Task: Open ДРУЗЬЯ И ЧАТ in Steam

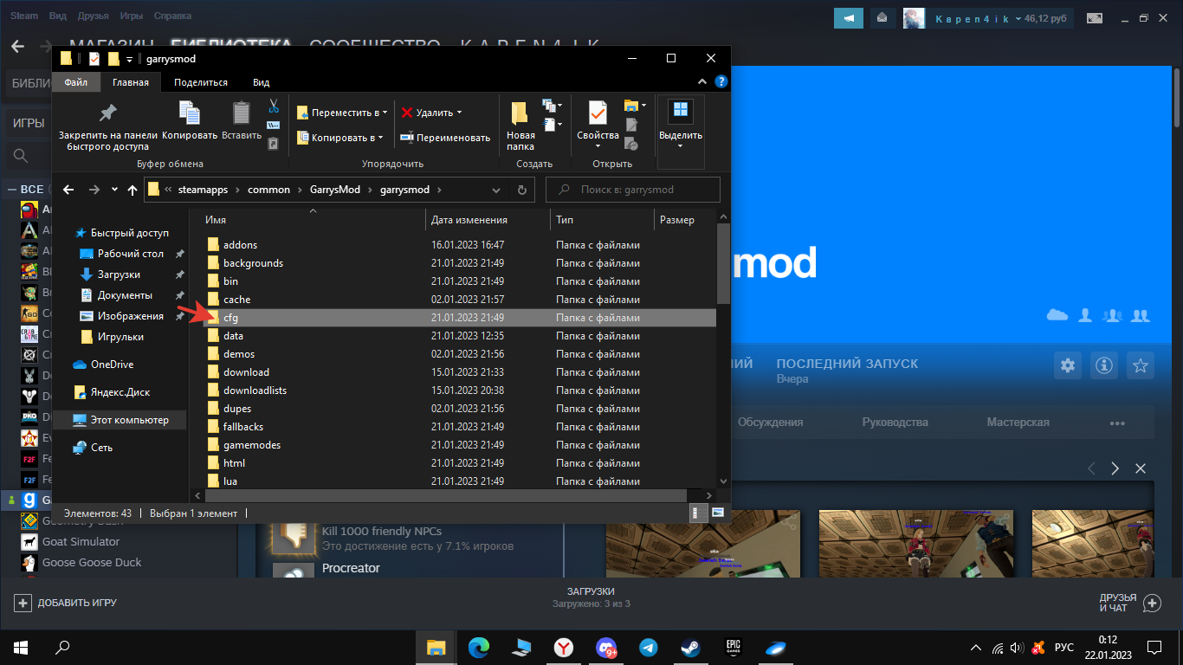Action: click(x=1130, y=603)
